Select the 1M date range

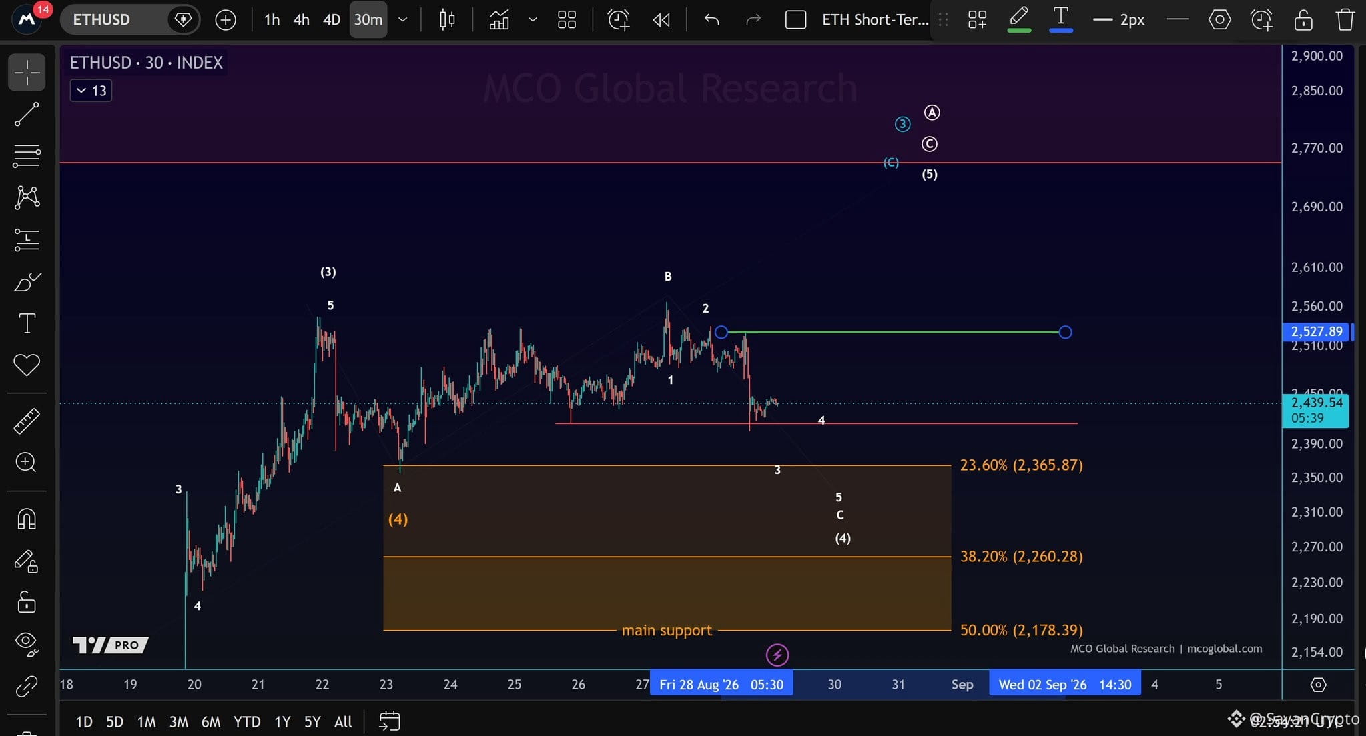(x=146, y=721)
